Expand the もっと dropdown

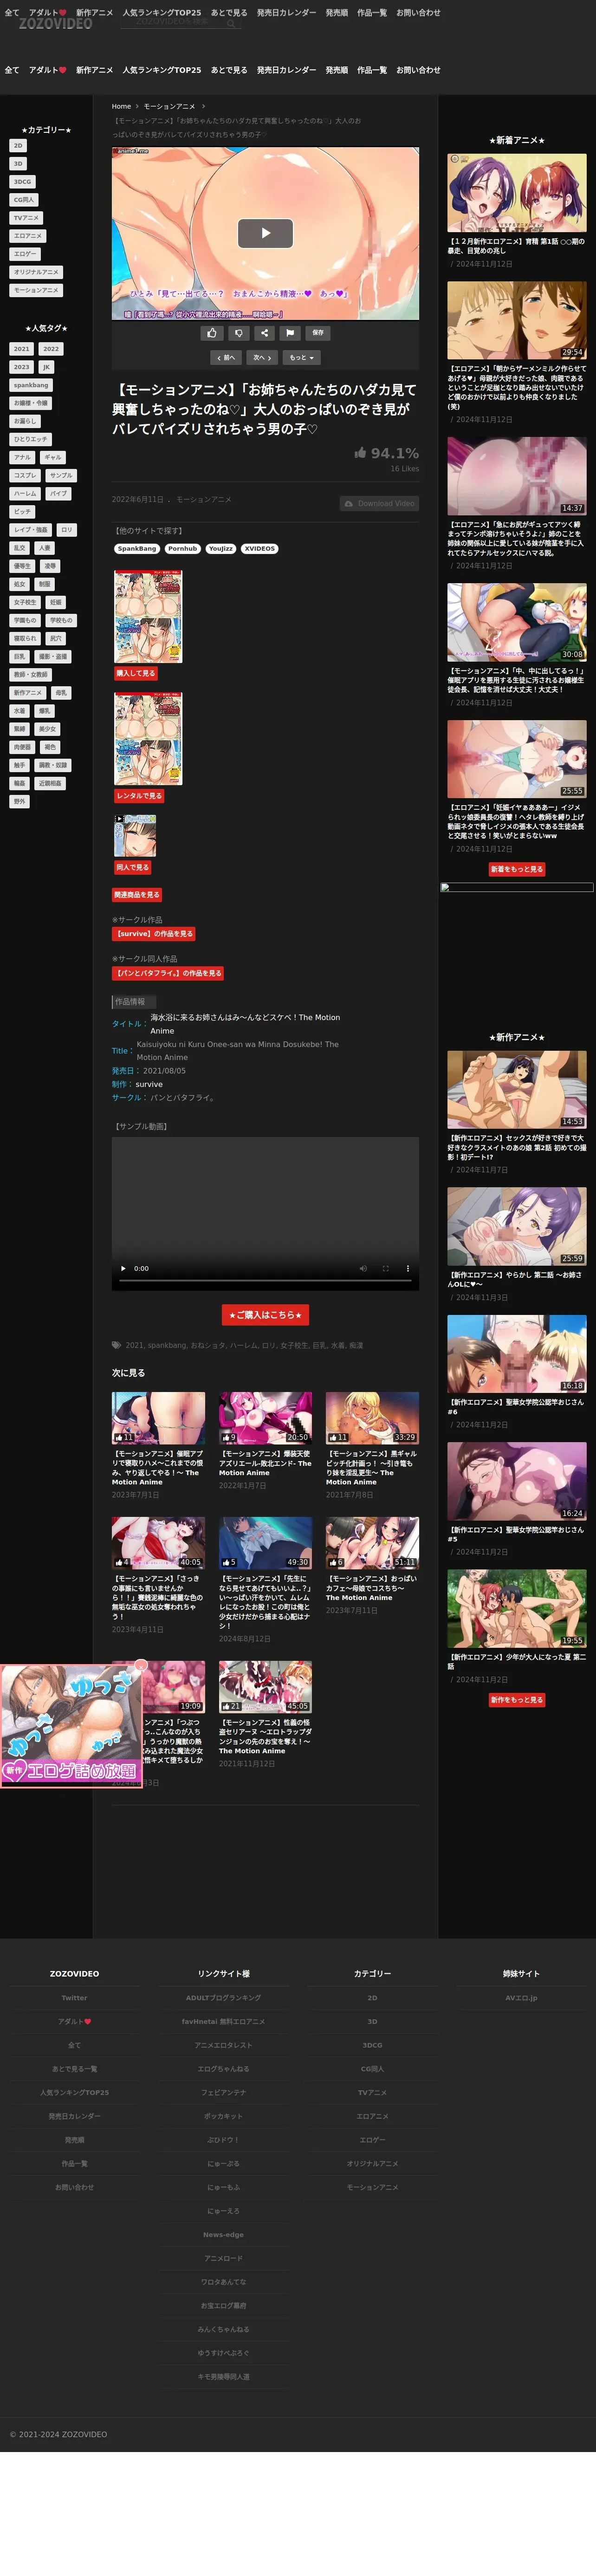301,357
